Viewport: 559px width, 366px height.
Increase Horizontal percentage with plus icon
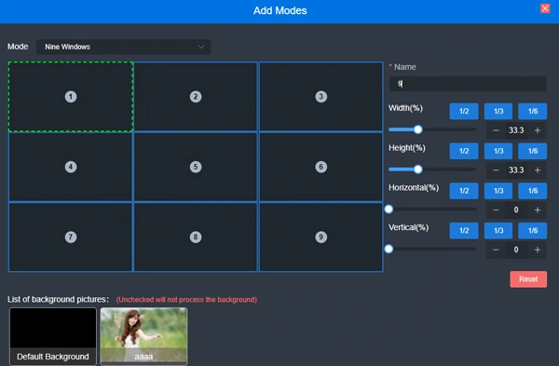[538, 210]
